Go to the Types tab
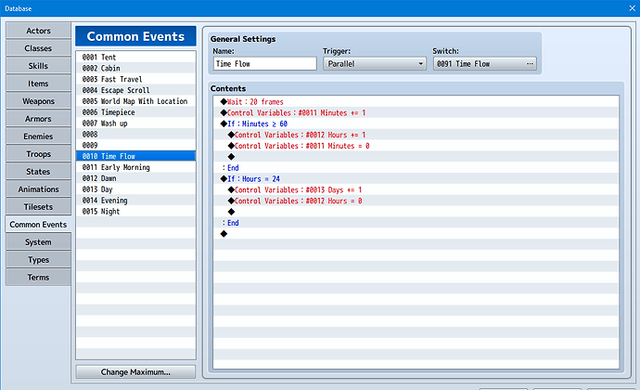Image resolution: width=640 pixels, height=390 pixels. [x=38, y=260]
